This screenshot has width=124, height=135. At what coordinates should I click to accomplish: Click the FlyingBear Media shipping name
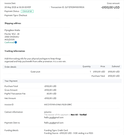tap(12, 30)
